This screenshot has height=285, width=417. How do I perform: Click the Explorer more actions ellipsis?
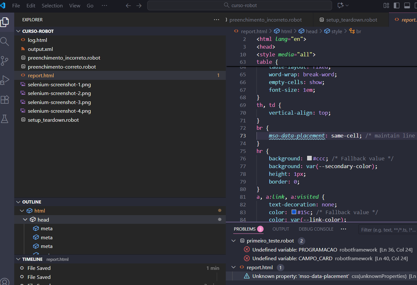point(216,20)
